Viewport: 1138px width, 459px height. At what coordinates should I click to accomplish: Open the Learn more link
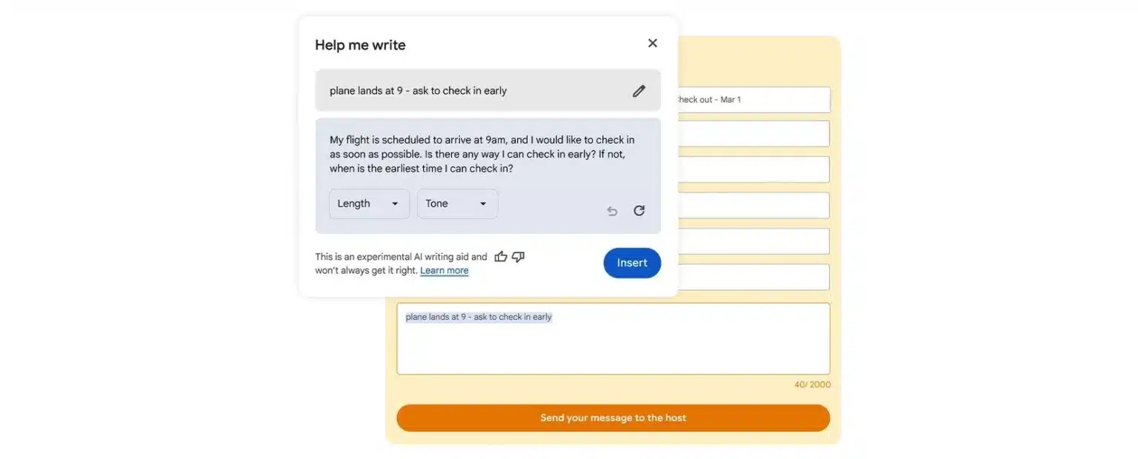point(444,269)
